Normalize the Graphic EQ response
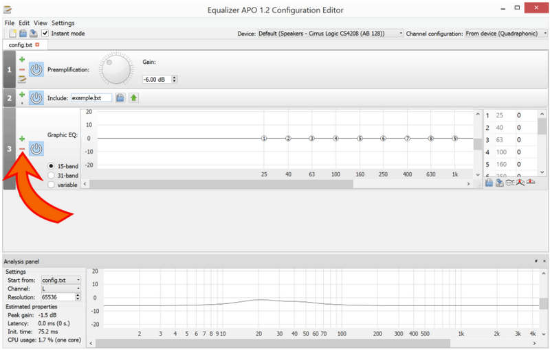The image size is (550, 350). [520, 183]
